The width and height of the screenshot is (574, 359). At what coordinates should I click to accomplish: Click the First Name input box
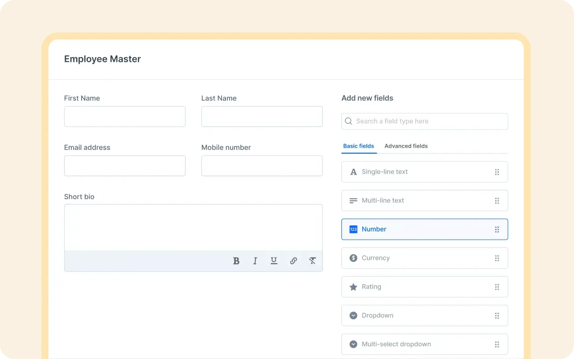click(x=125, y=117)
